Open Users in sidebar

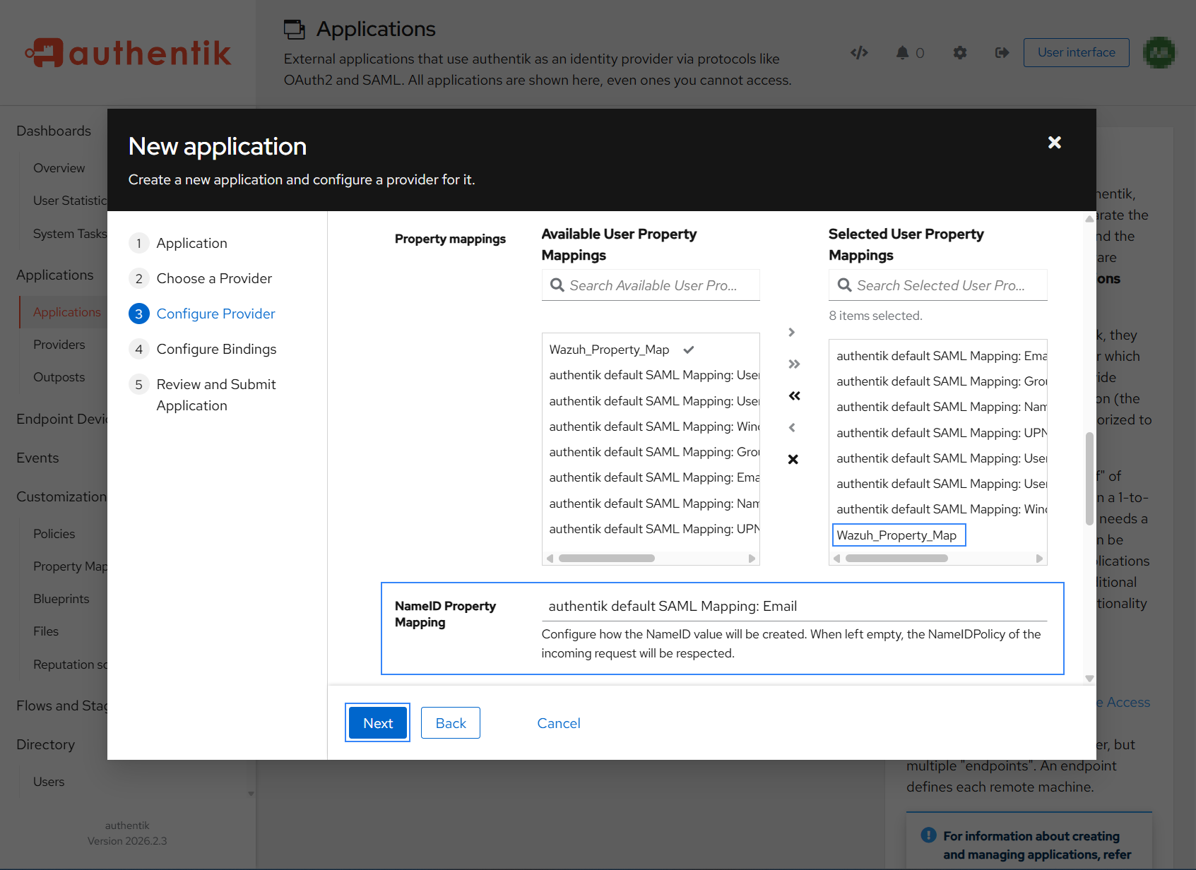click(49, 782)
